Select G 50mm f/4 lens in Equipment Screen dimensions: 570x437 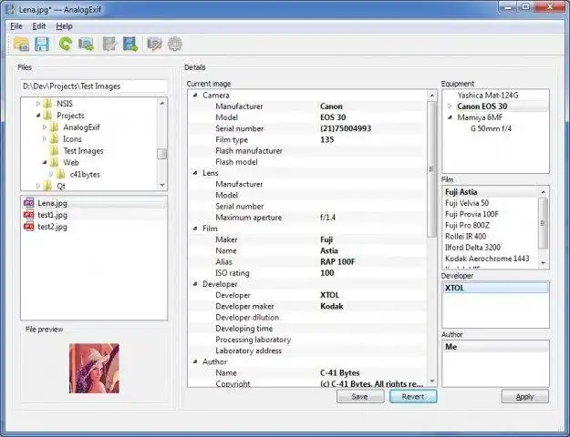[491, 128]
